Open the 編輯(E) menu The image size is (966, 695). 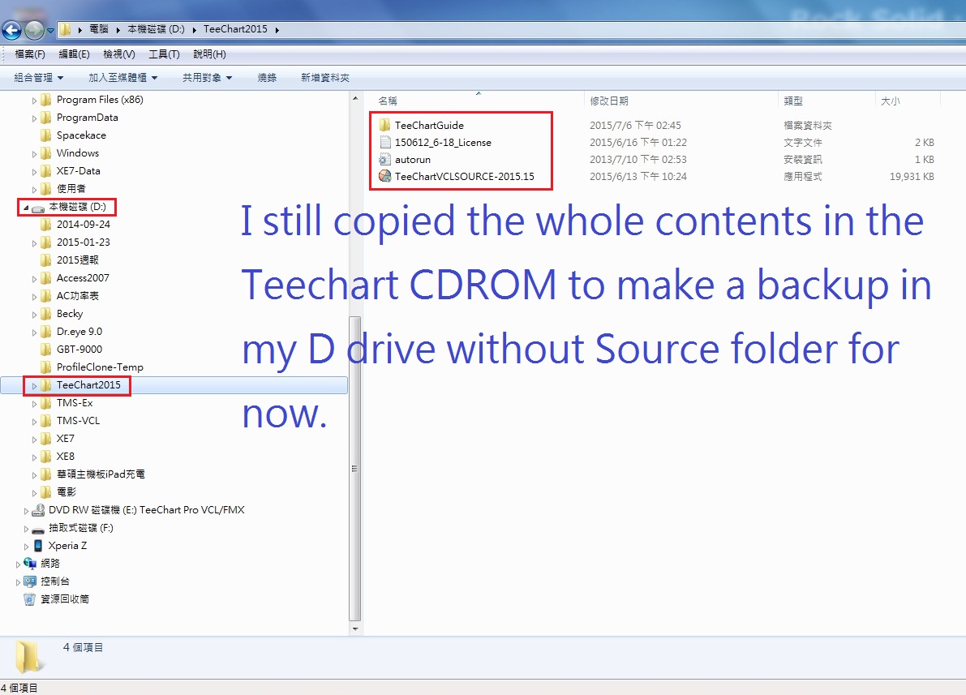click(x=74, y=54)
